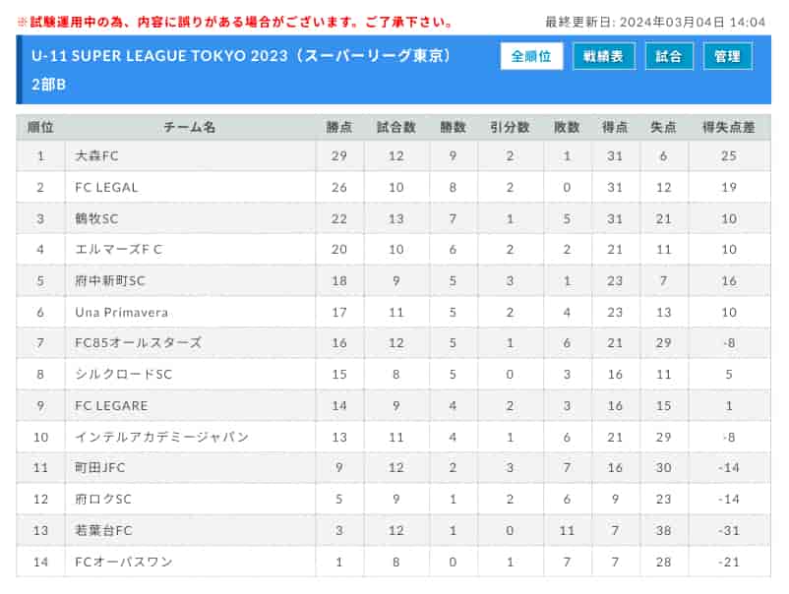The image size is (789, 594).
Task: Open the 全順位 tab
Action: [531, 56]
